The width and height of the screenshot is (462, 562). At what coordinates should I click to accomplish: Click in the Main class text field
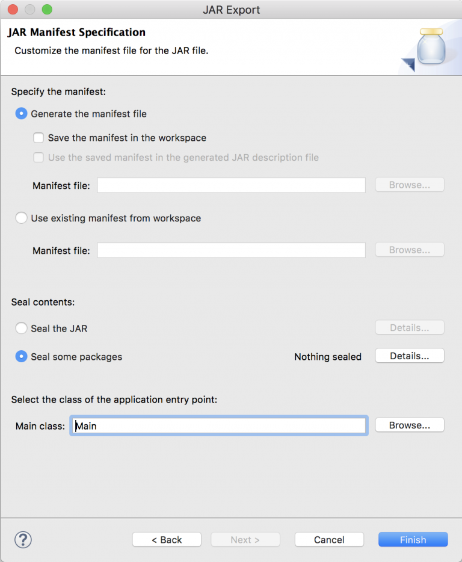click(x=218, y=426)
